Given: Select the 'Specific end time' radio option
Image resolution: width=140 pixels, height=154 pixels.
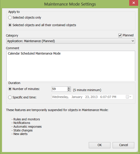Looking at the screenshot, I should 10,97.
